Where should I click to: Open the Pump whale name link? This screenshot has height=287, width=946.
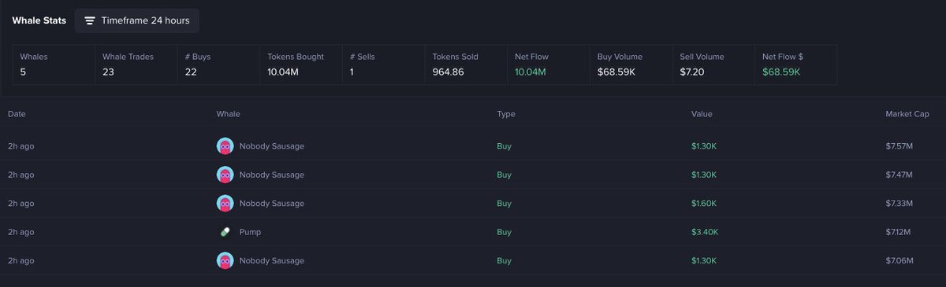250,233
